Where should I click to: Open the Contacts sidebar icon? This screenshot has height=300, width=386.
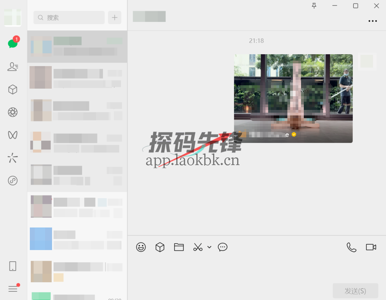pyautogui.click(x=12, y=67)
